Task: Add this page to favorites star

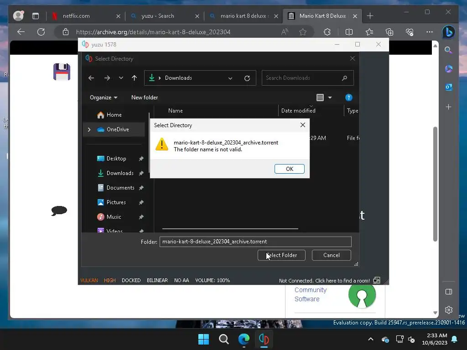Action: pyautogui.click(x=303, y=32)
